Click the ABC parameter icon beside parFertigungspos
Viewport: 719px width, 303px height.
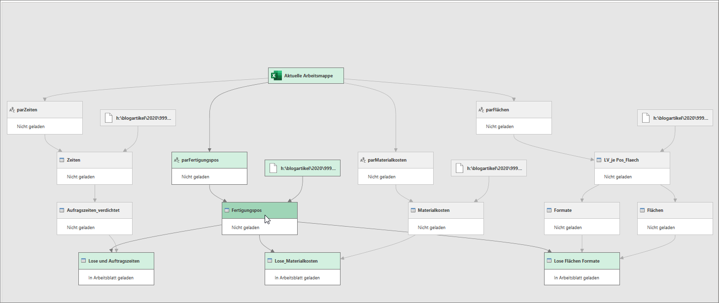click(x=177, y=160)
